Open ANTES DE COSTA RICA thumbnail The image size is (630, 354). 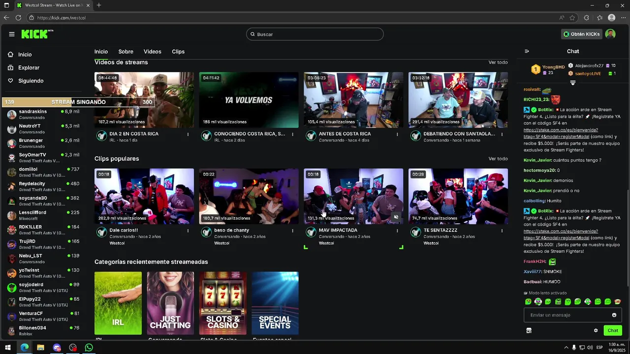(353, 100)
